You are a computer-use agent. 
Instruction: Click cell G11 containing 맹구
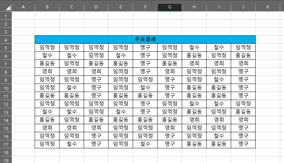(169, 96)
